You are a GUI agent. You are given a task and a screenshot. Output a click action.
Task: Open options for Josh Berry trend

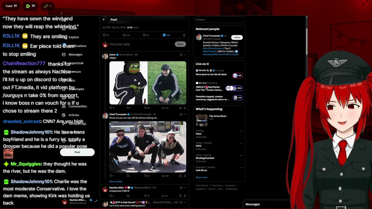241,168
